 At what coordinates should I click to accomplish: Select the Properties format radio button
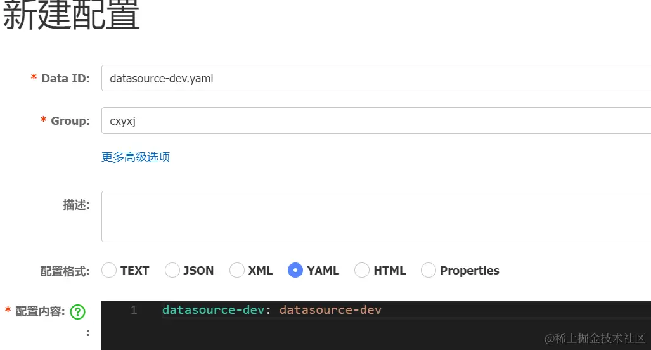[x=429, y=270]
